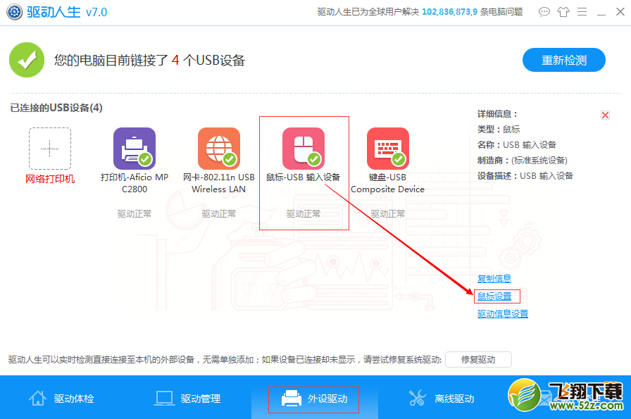Viewport: 631px width, 419px height.
Task: Click 打印机-Aficio MP C2800 label
Action: pos(135,183)
